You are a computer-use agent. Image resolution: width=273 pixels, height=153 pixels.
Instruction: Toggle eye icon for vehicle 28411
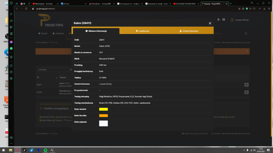[246, 85]
